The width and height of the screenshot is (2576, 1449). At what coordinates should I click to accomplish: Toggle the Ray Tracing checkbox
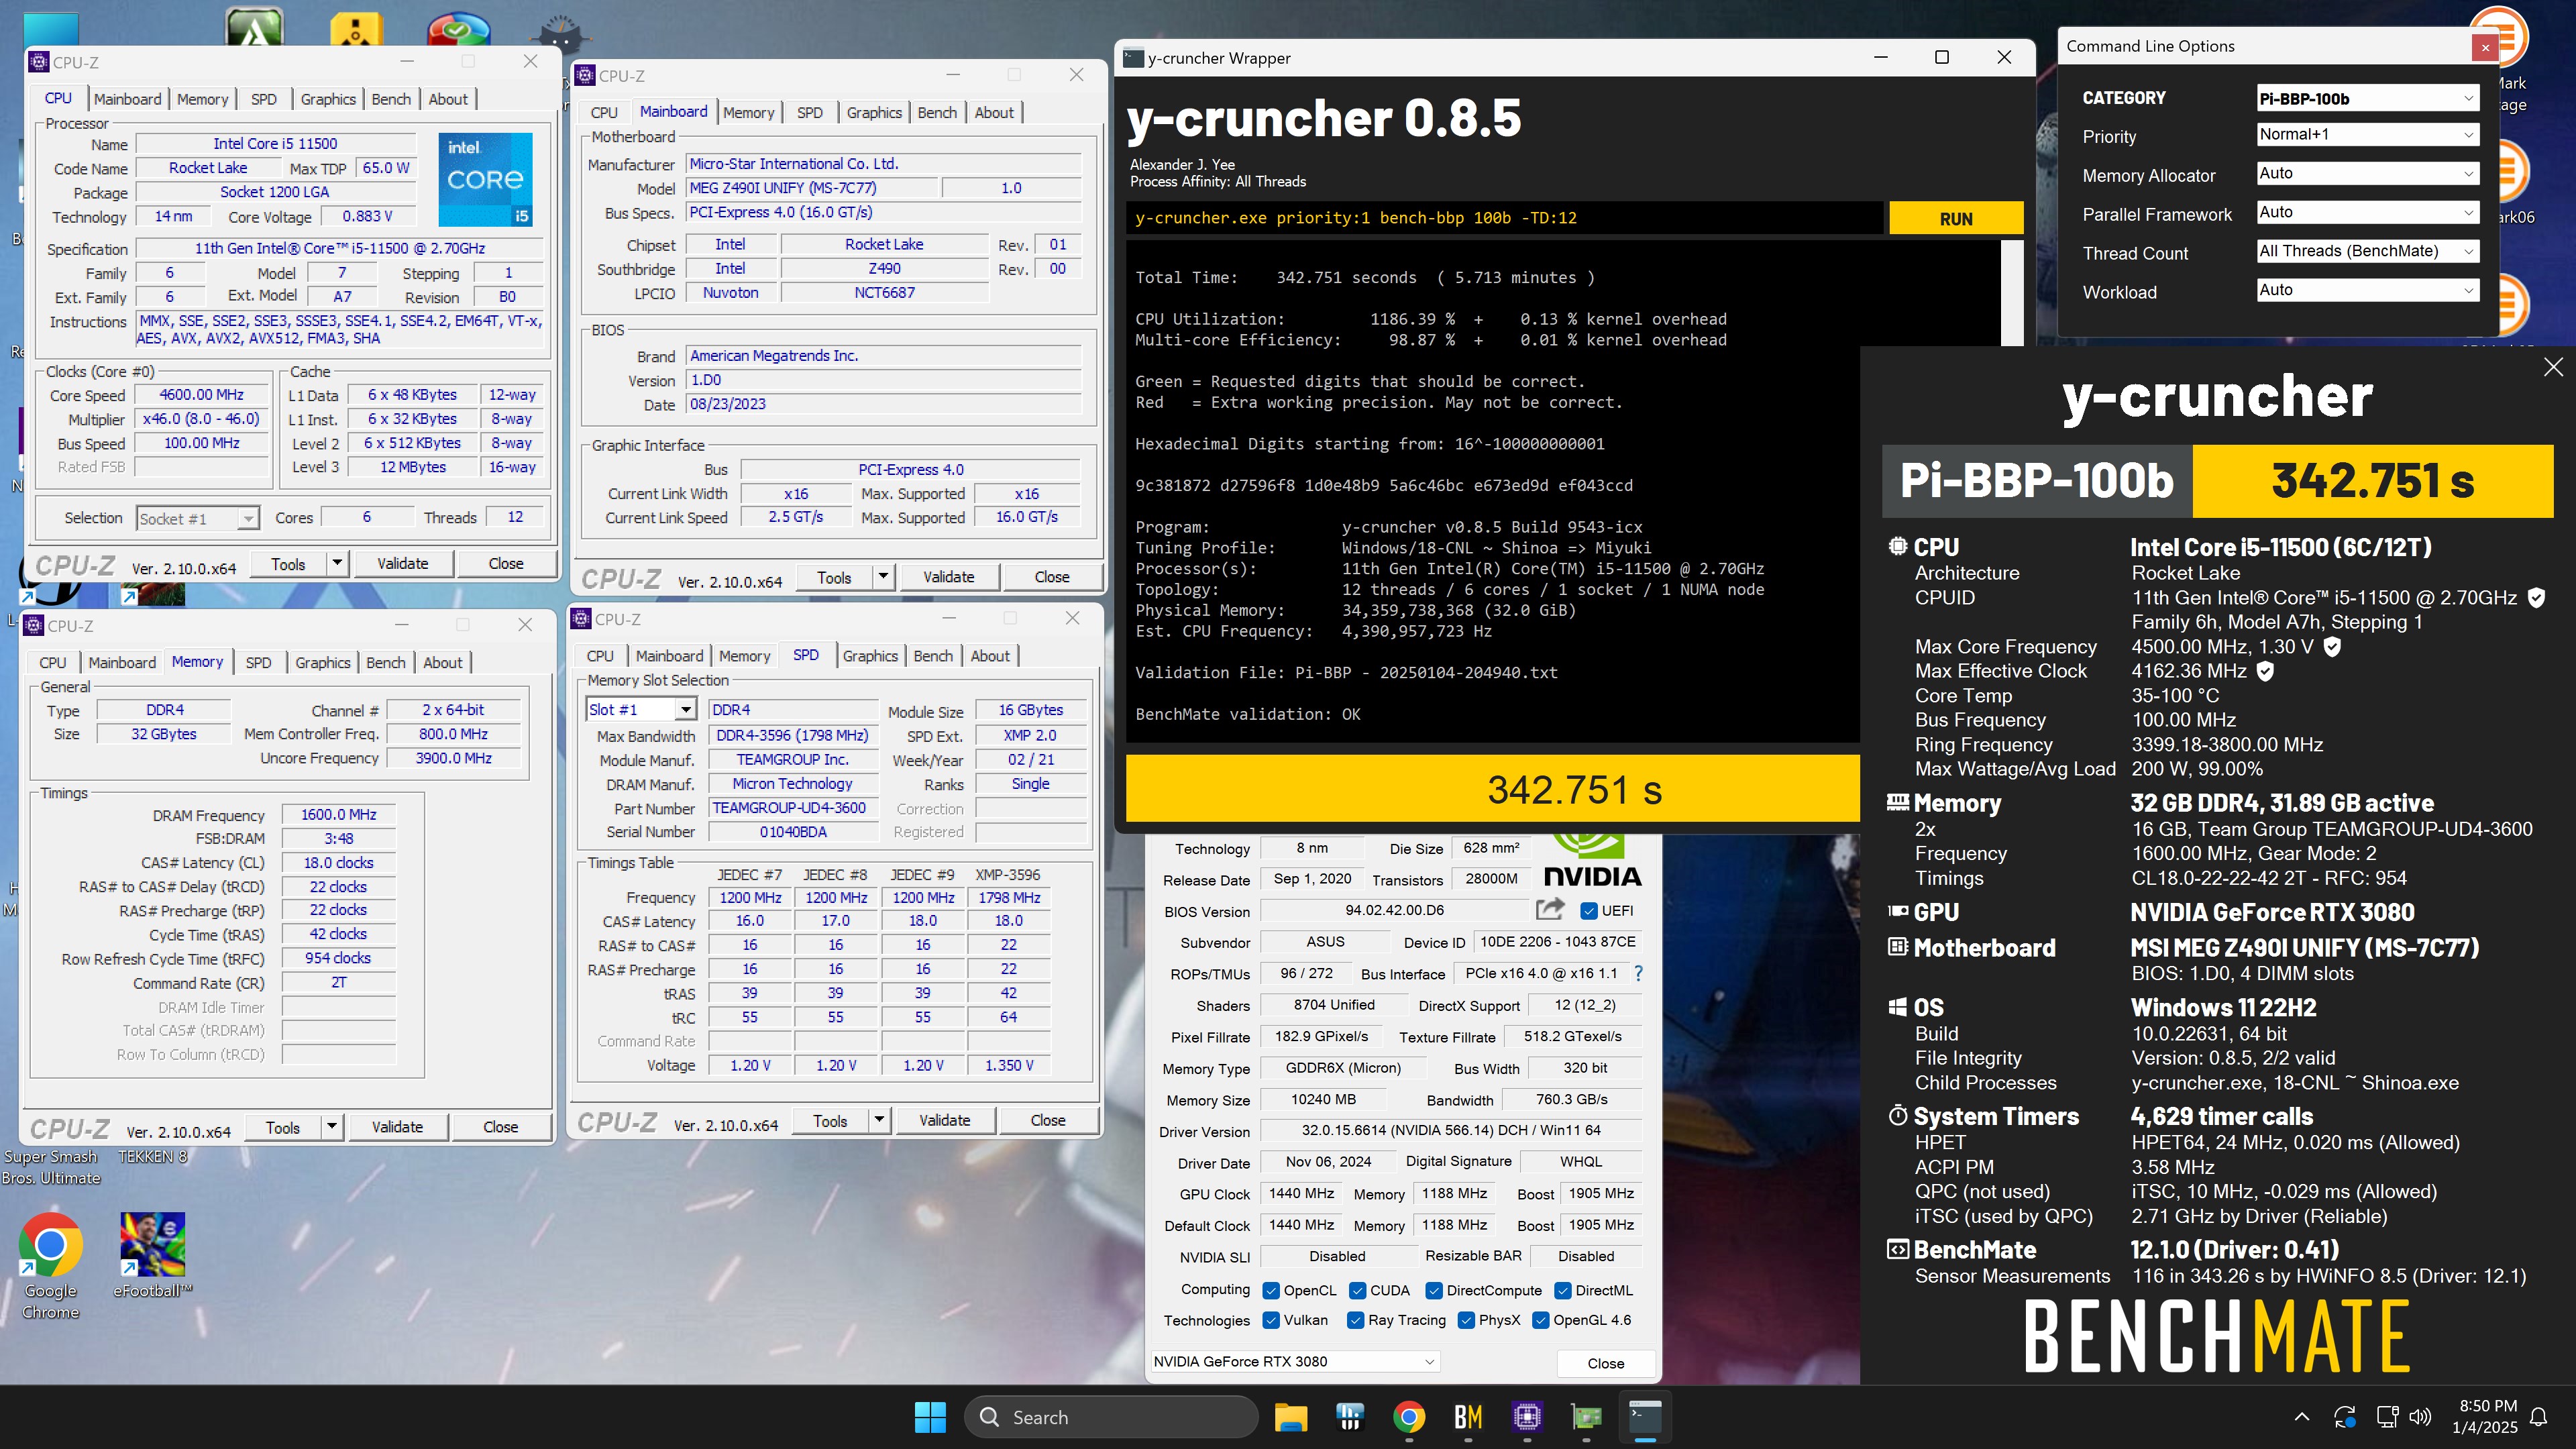(1355, 1320)
